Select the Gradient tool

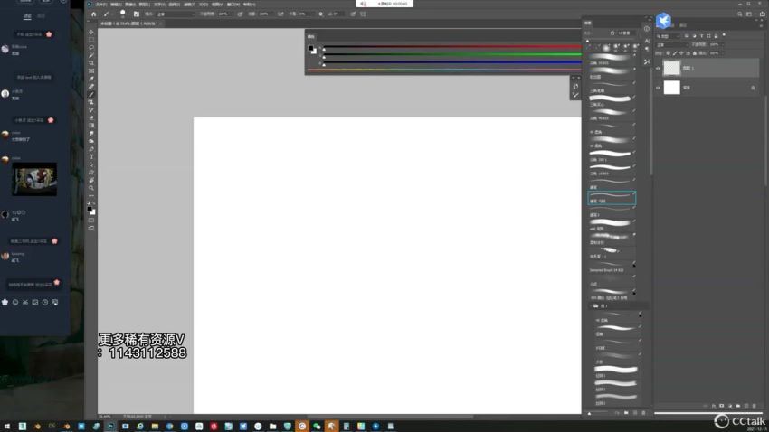[91, 126]
